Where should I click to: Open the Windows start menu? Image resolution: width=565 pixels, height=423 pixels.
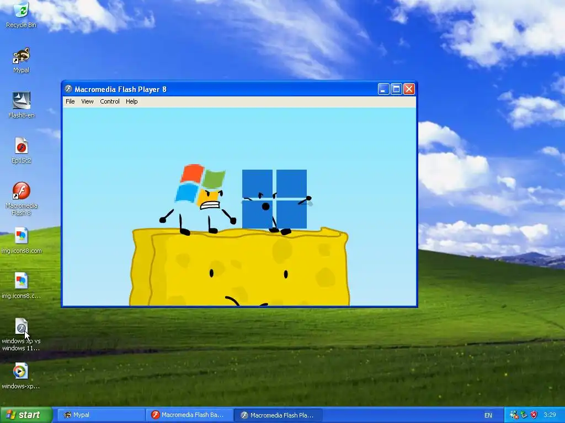(x=26, y=415)
